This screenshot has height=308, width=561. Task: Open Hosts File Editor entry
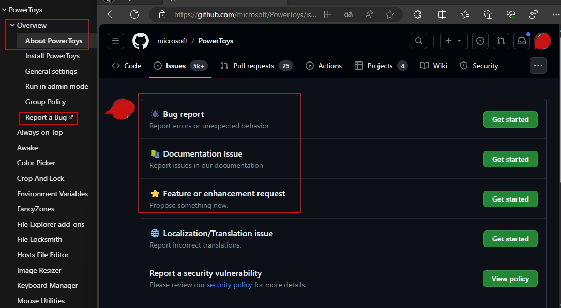[x=42, y=255]
